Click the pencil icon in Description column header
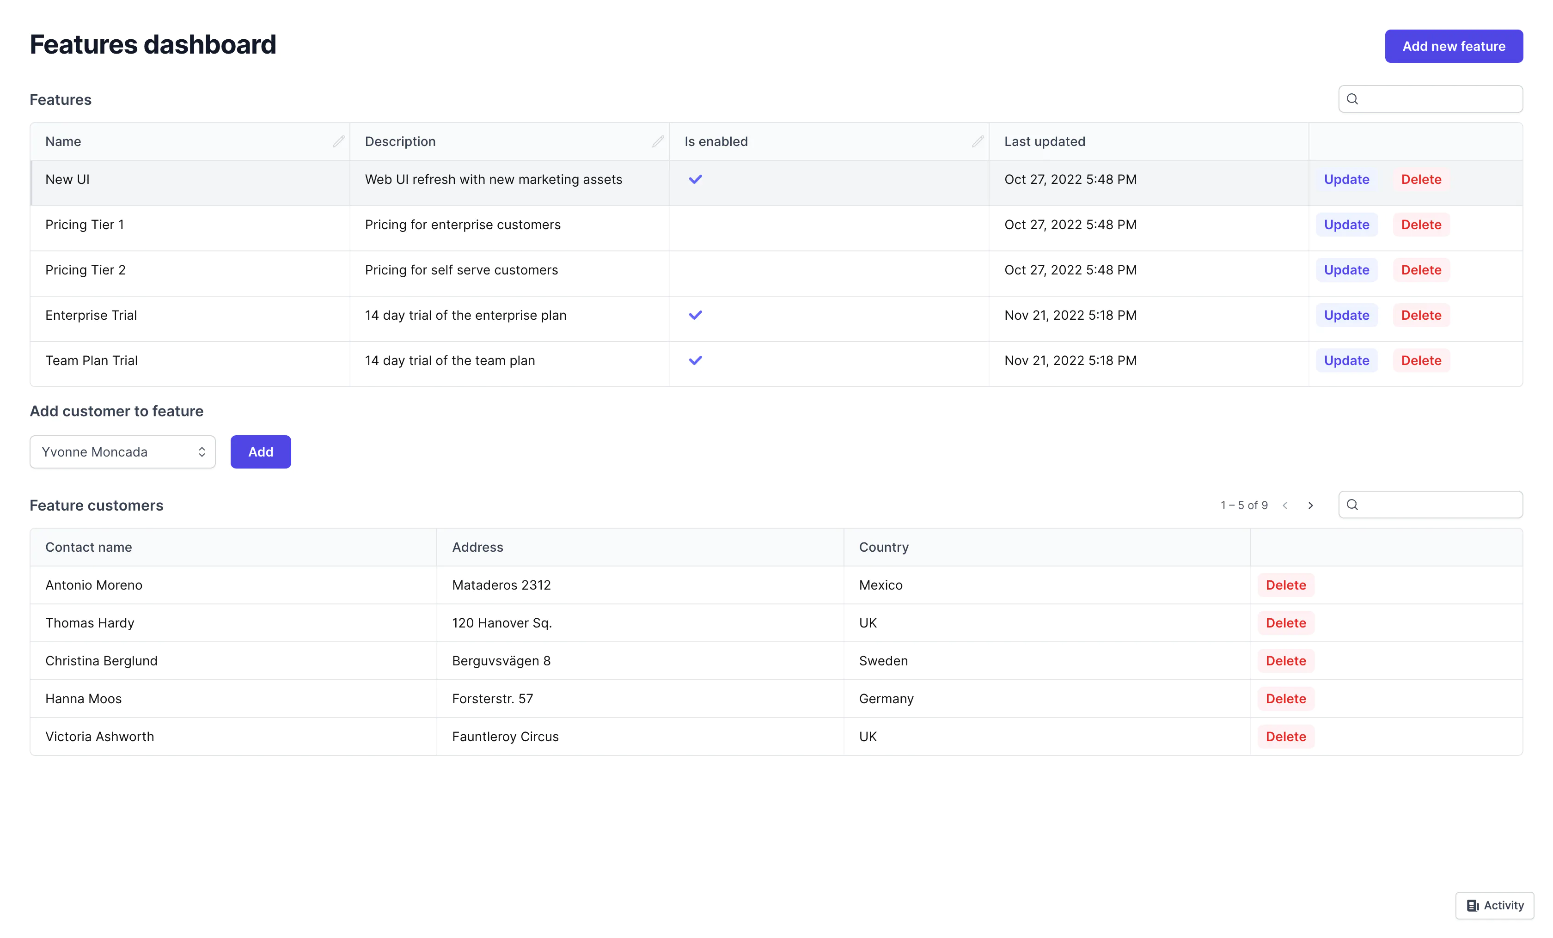Screen dimensions: 1553x938 click(658, 141)
